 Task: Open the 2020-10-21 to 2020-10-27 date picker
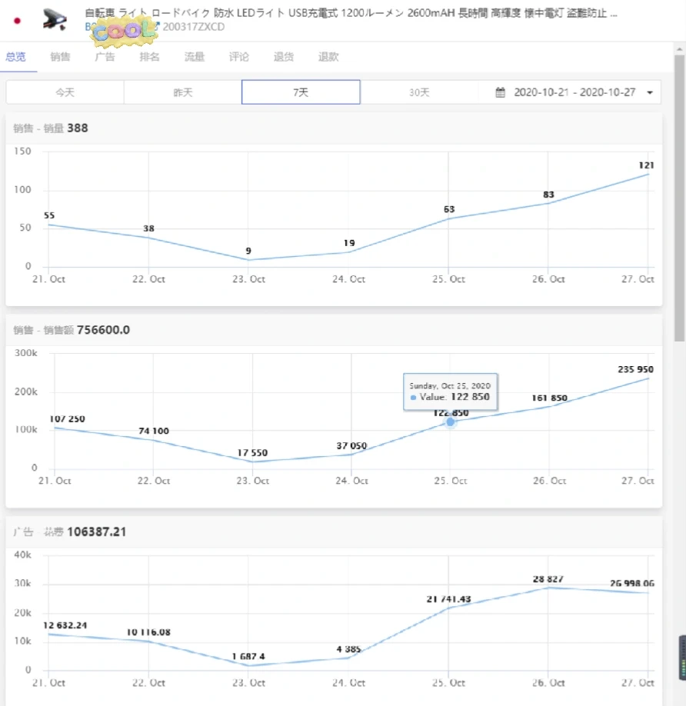[x=574, y=92]
